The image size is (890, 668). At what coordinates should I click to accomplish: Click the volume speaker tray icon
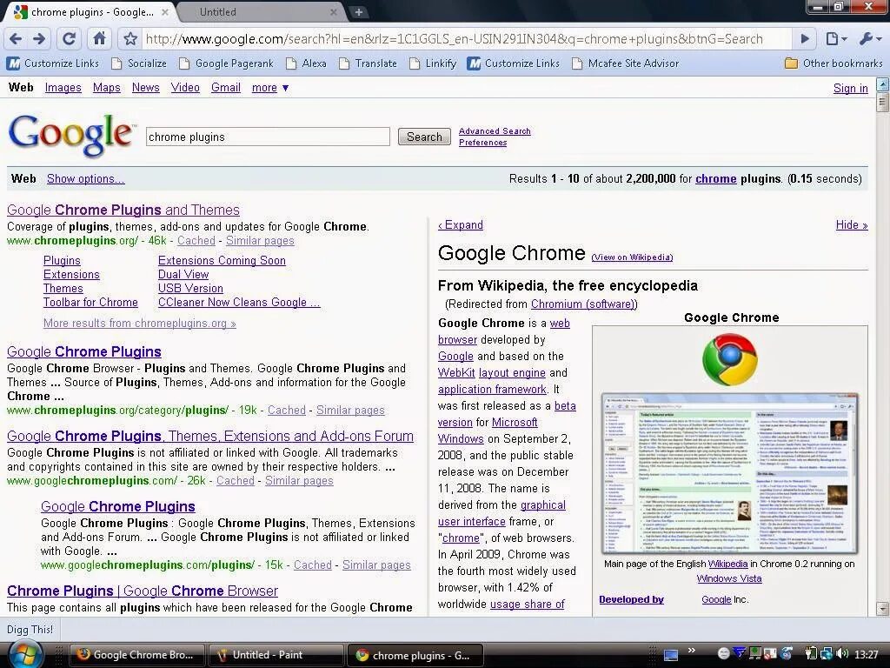[x=842, y=654]
